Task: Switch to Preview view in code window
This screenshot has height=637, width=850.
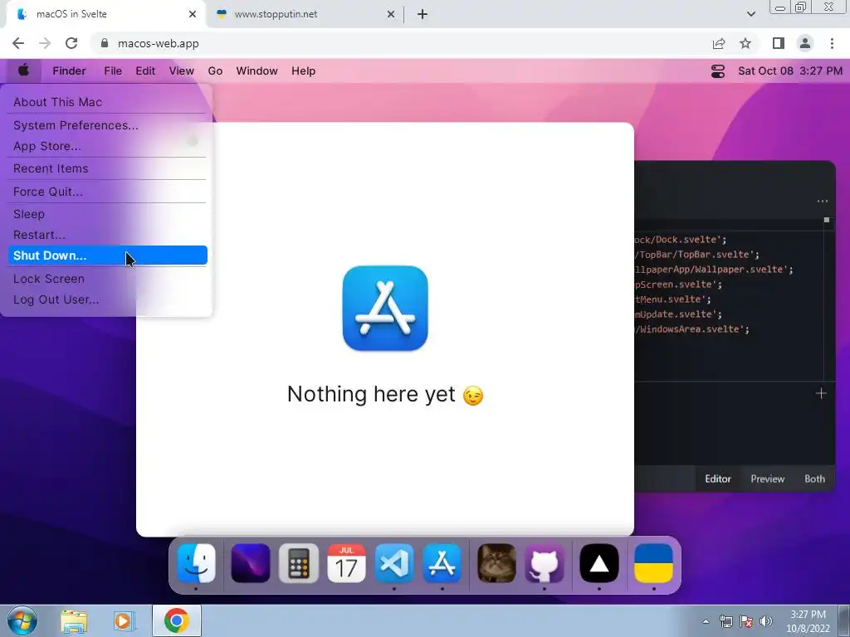Action: point(767,479)
